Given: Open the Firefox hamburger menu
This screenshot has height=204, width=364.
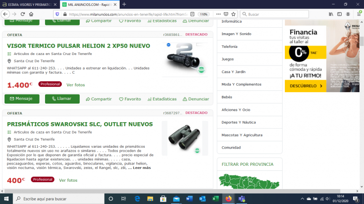Looking at the screenshot, I should click(x=358, y=14).
